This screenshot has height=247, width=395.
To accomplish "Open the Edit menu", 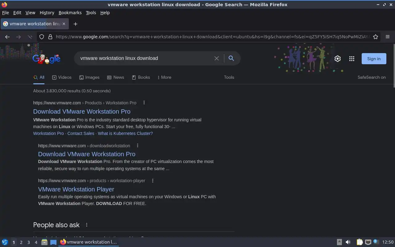I will tap(17, 13).
